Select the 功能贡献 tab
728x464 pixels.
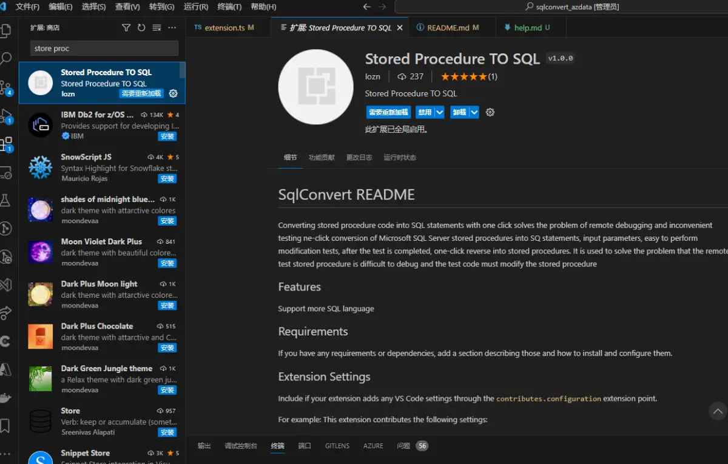[322, 158]
